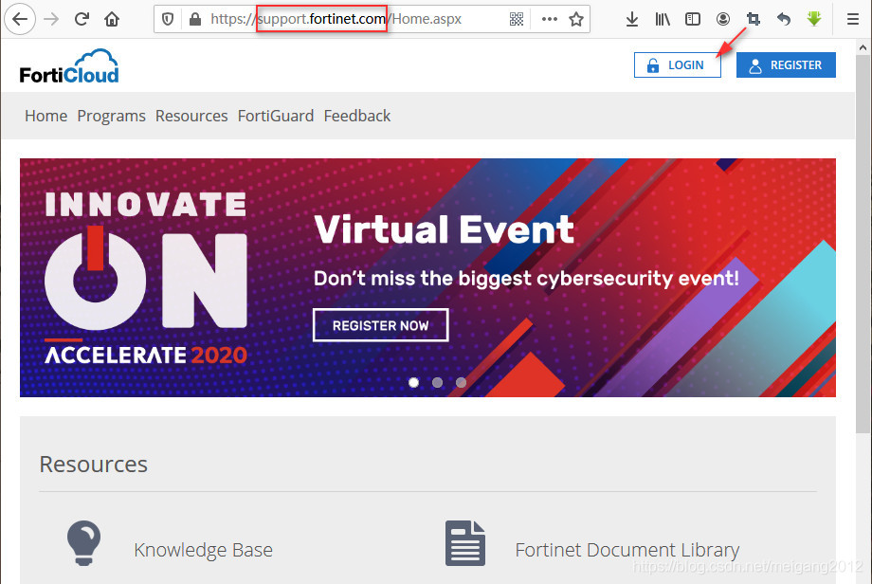Click the REGISTER button

tap(786, 65)
